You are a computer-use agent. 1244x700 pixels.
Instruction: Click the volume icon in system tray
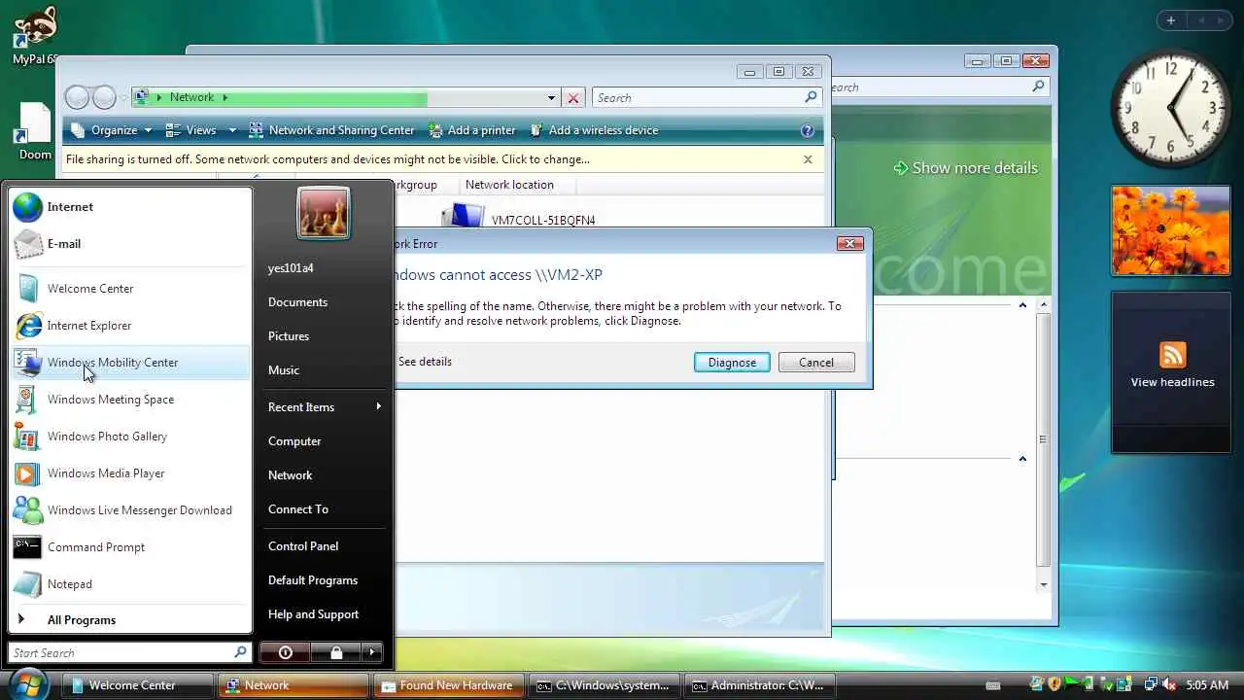(1169, 685)
